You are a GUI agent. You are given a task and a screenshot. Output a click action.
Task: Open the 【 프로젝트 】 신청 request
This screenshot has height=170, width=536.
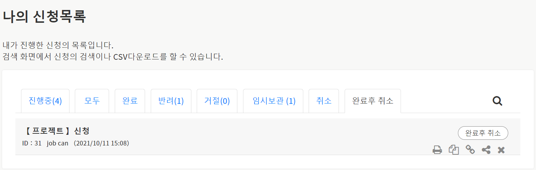tap(57, 131)
